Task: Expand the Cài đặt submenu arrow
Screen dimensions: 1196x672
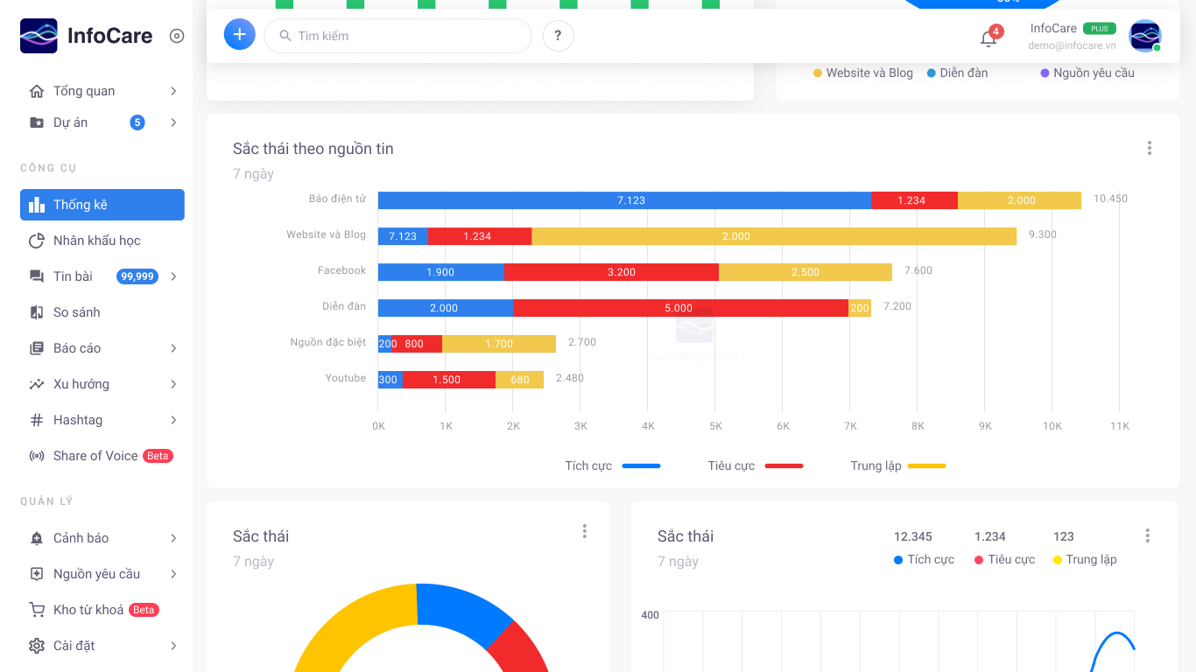Action: [173, 646]
